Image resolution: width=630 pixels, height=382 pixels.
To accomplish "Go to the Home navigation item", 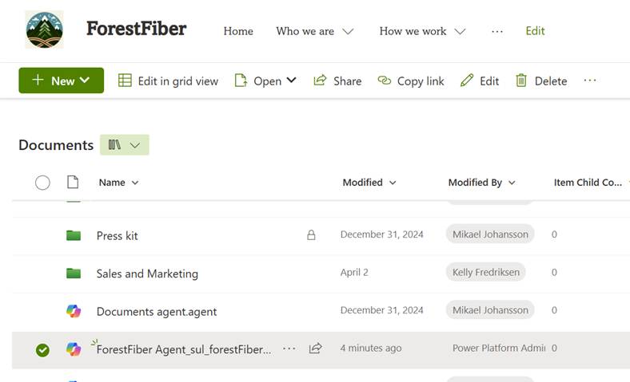I will coord(238,31).
